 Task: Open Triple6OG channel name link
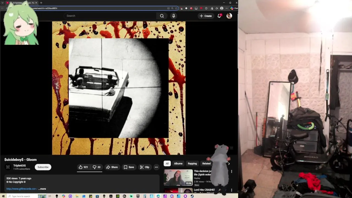(20, 166)
